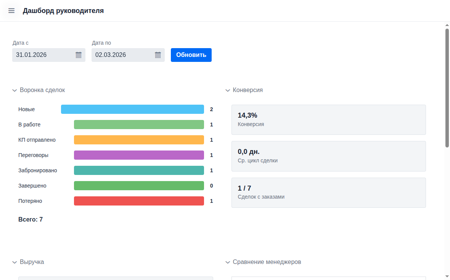The width and height of the screenshot is (450, 280).
Task: Open calendar picker for Дата по
Action: pos(158,55)
